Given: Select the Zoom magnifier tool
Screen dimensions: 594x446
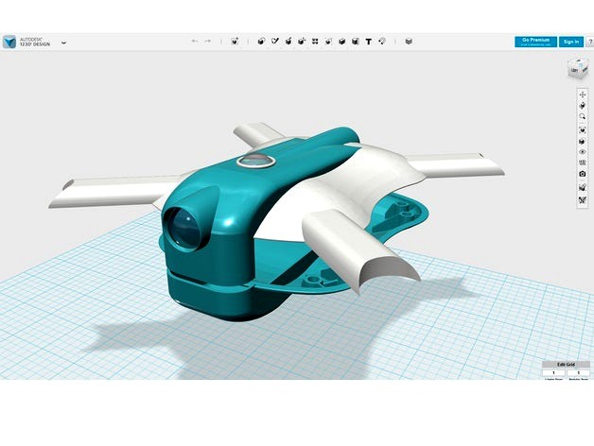Looking at the screenshot, I should click(583, 116).
